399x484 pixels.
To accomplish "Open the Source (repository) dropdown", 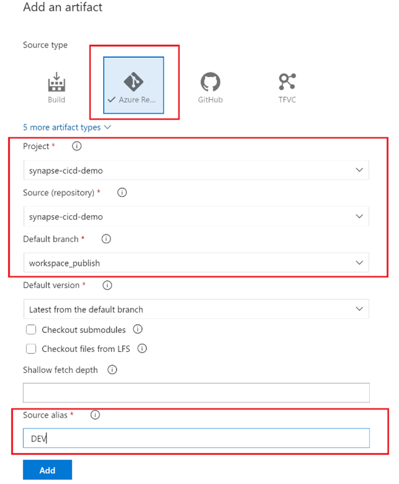I will click(x=196, y=216).
